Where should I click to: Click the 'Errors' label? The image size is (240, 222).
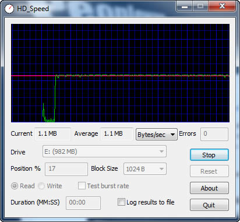[x=188, y=133]
